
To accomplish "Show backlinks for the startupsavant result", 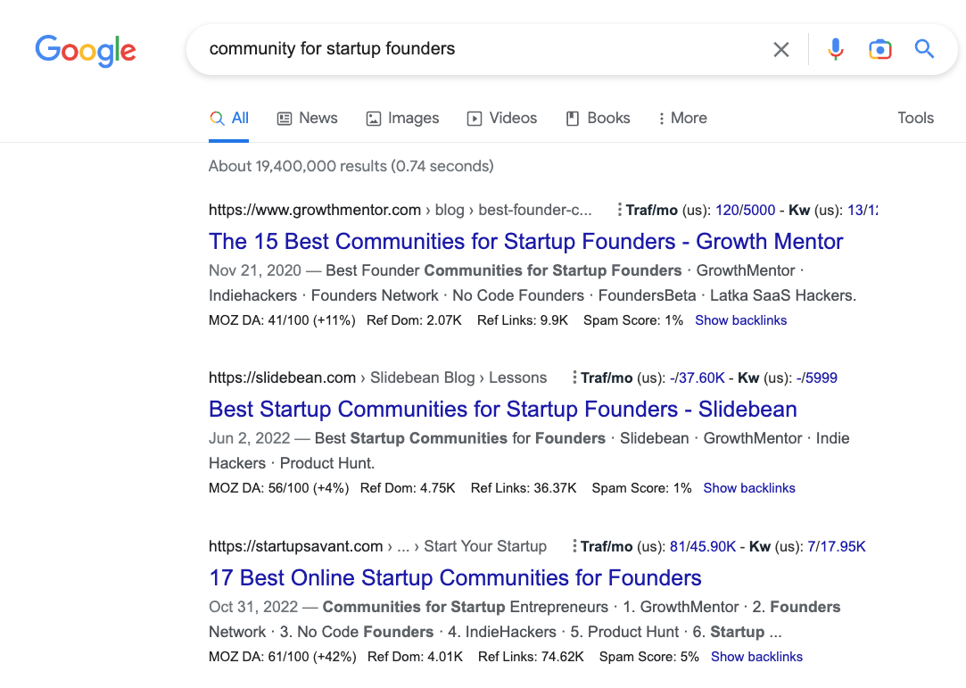I will pos(756,657).
